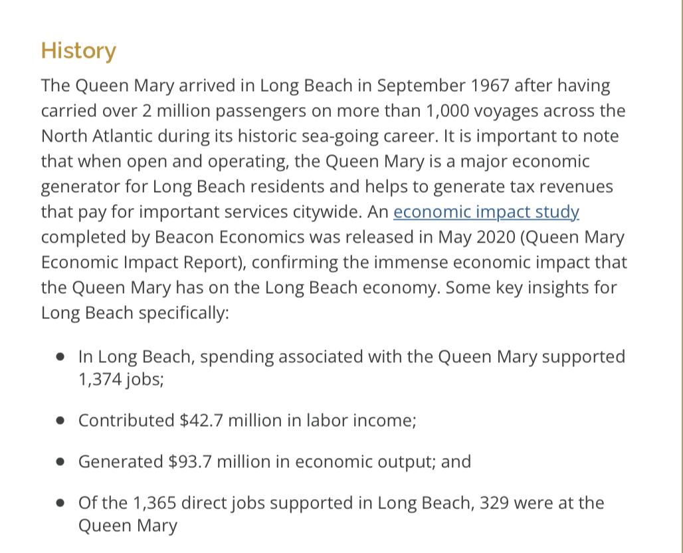
Task: Click the bullet dot before Generated $93.7 million
Action: pyautogui.click(x=60, y=462)
